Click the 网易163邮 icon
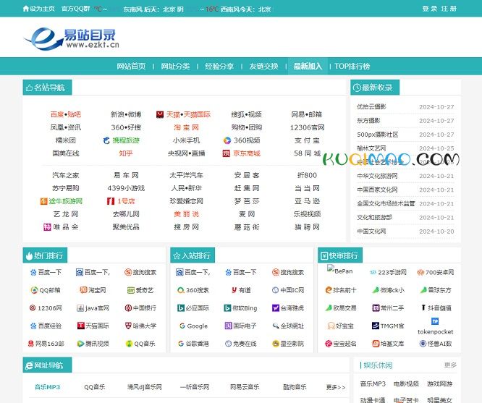This screenshot has width=482, height=403. [x=30, y=344]
